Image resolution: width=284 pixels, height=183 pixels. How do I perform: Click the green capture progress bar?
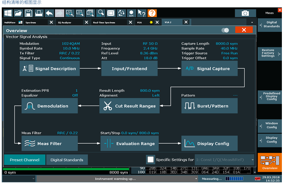point(66,169)
